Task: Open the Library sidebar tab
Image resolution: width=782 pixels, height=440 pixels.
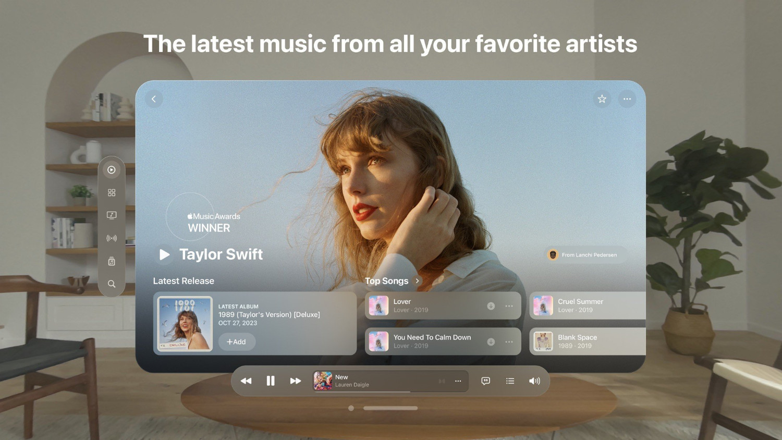Action: 112,261
